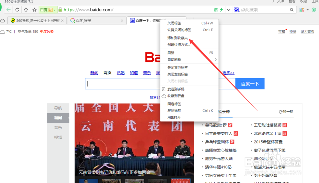Open the 百度 certificate badge dropdown
Screen dimensions: 319x183
click(48, 10)
